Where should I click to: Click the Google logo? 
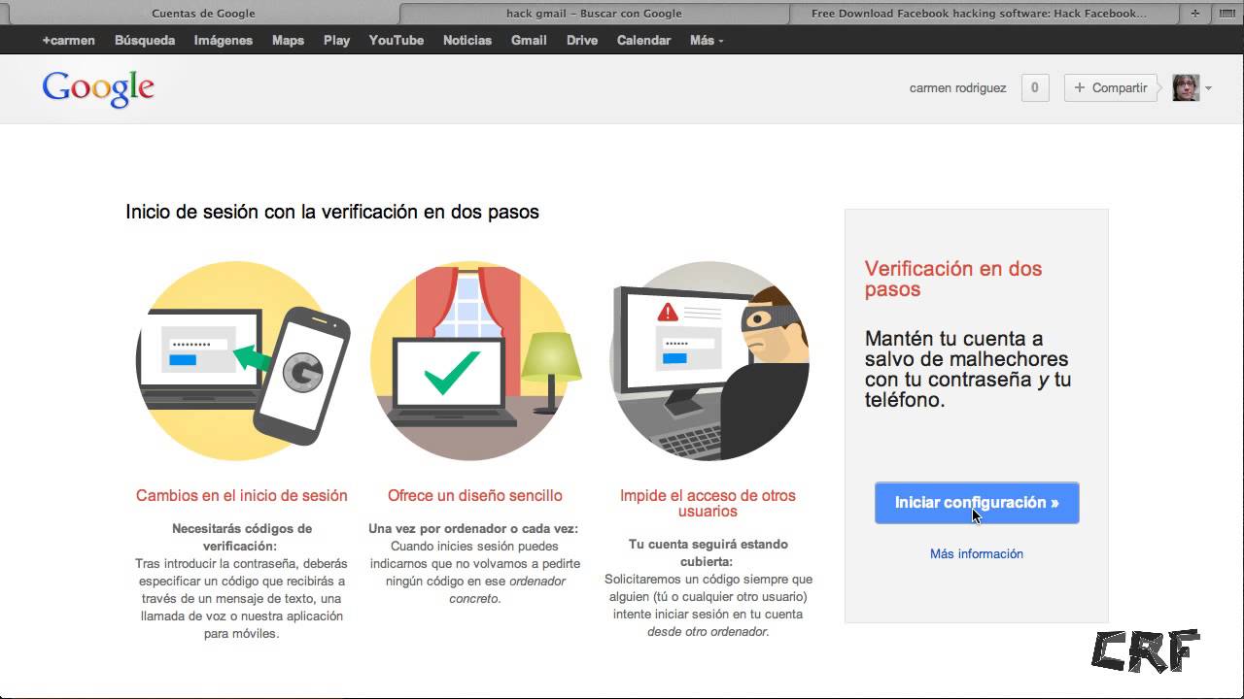98,88
